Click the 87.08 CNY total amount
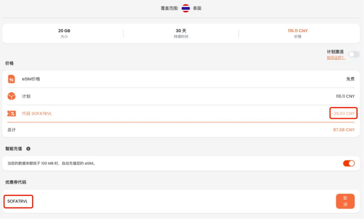364x219 pixels. point(344,130)
